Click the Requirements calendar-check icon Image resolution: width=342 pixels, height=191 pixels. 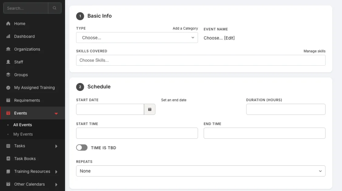coord(8,100)
